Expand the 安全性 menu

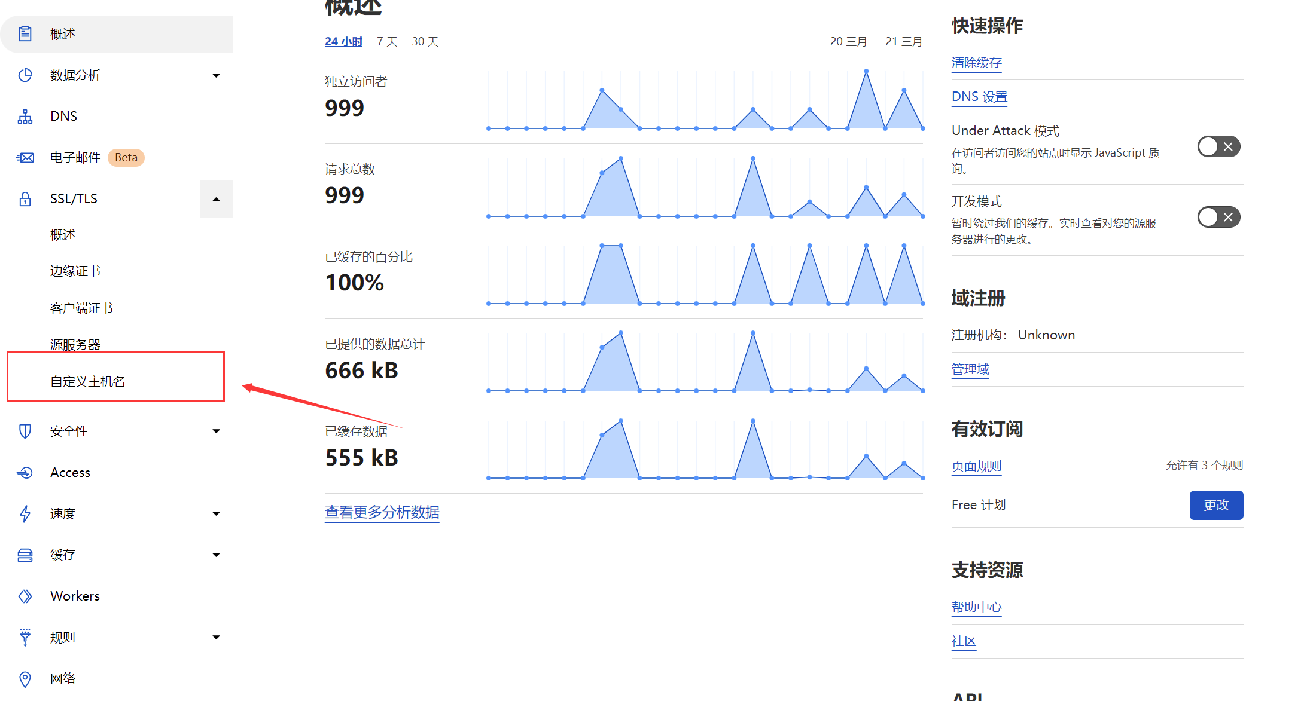tap(216, 431)
